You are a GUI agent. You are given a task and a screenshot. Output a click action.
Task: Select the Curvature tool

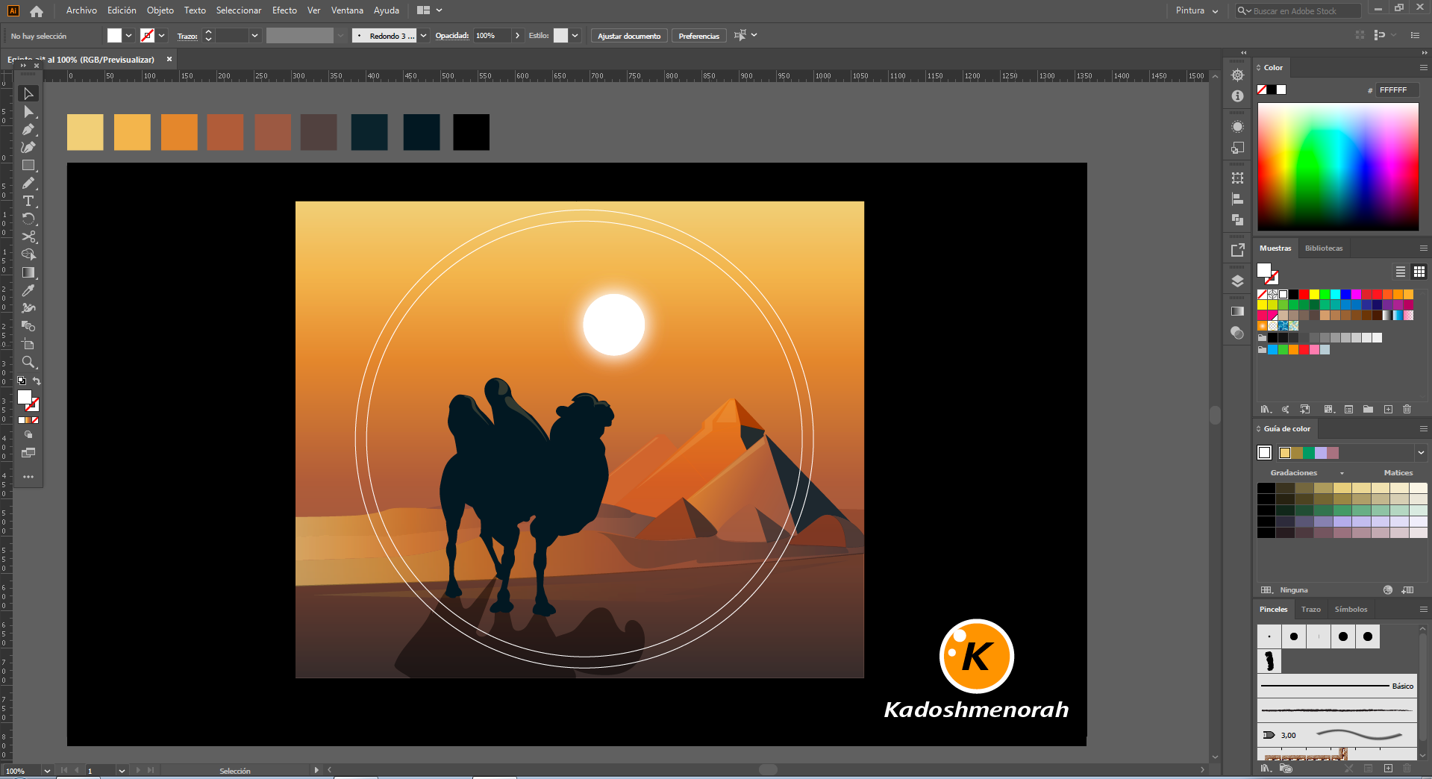(x=28, y=147)
